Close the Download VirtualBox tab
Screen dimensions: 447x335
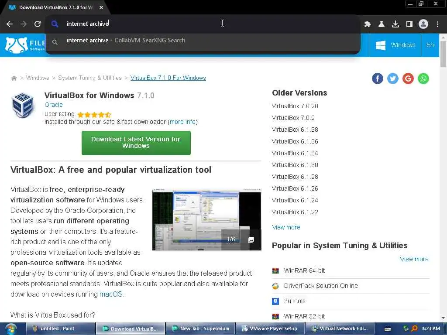point(101,7)
